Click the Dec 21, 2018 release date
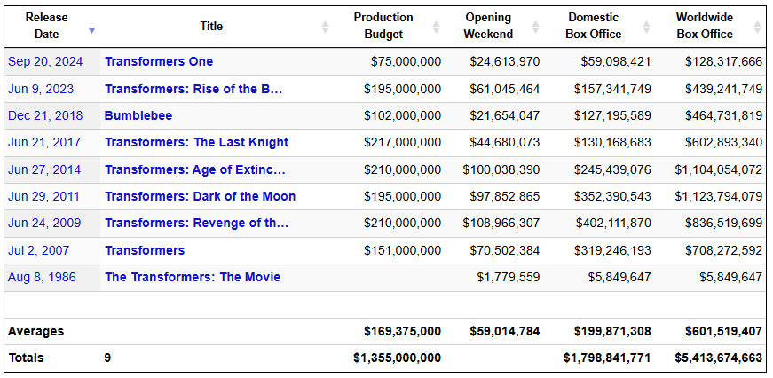 point(44,116)
